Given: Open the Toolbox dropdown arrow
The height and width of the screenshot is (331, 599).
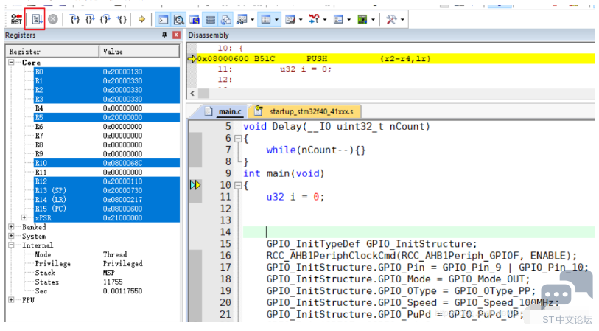Looking at the screenshot, I should (402, 19).
